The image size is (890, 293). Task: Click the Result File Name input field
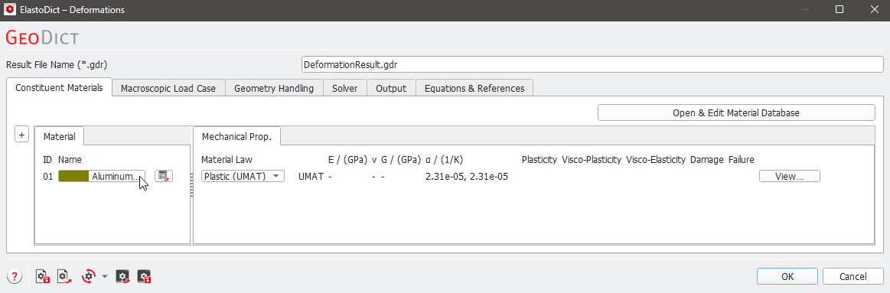tap(592, 64)
